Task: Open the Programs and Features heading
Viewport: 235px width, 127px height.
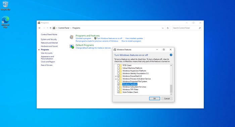Action: point(88,36)
